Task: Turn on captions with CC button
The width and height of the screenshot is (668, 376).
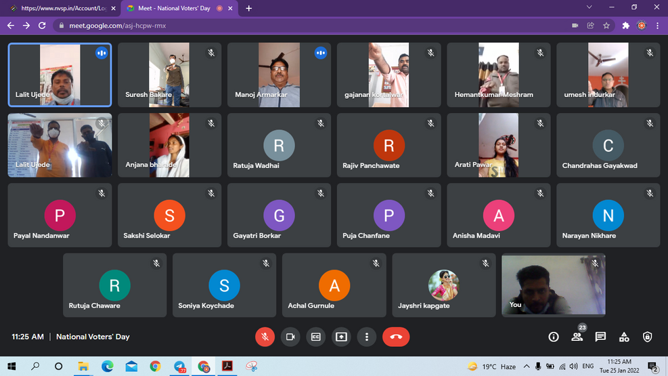Action: [x=315, y=337]
